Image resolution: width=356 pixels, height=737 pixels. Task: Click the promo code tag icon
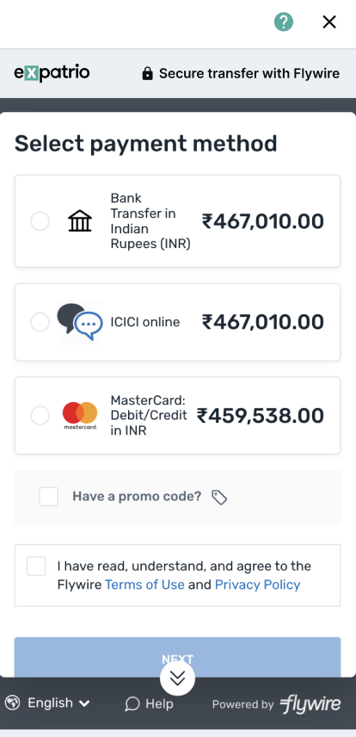pyautogui.click(x=219, y=497)
